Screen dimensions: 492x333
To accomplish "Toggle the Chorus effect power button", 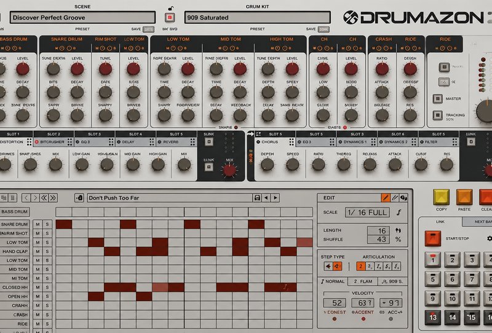I will click(x=258, y=142).
